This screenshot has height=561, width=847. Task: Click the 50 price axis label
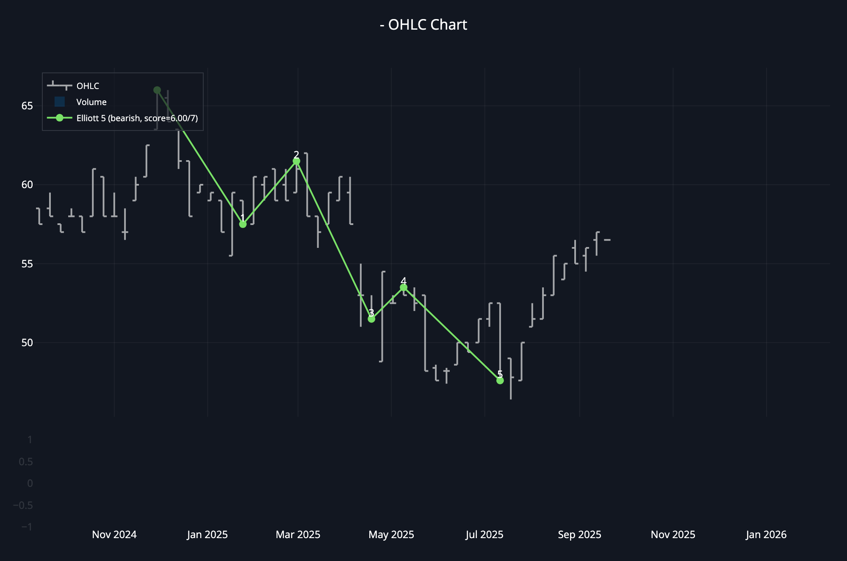point(27,342)
